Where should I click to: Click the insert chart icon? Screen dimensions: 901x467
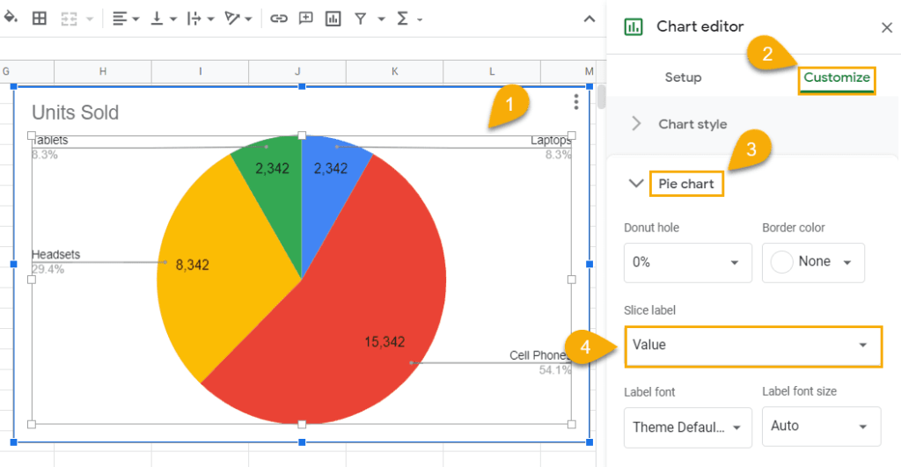333,19
